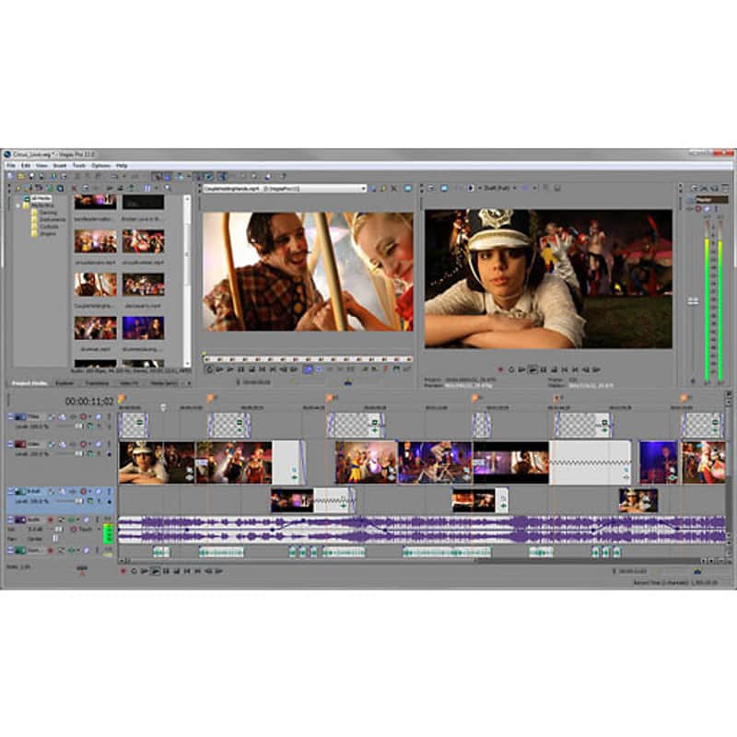Open Automation Settings dropdown on Titles track

pos(89,416)
